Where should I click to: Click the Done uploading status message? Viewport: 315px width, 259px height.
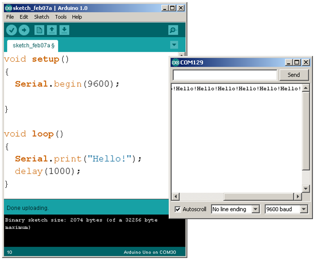click(x=28, y=208)
